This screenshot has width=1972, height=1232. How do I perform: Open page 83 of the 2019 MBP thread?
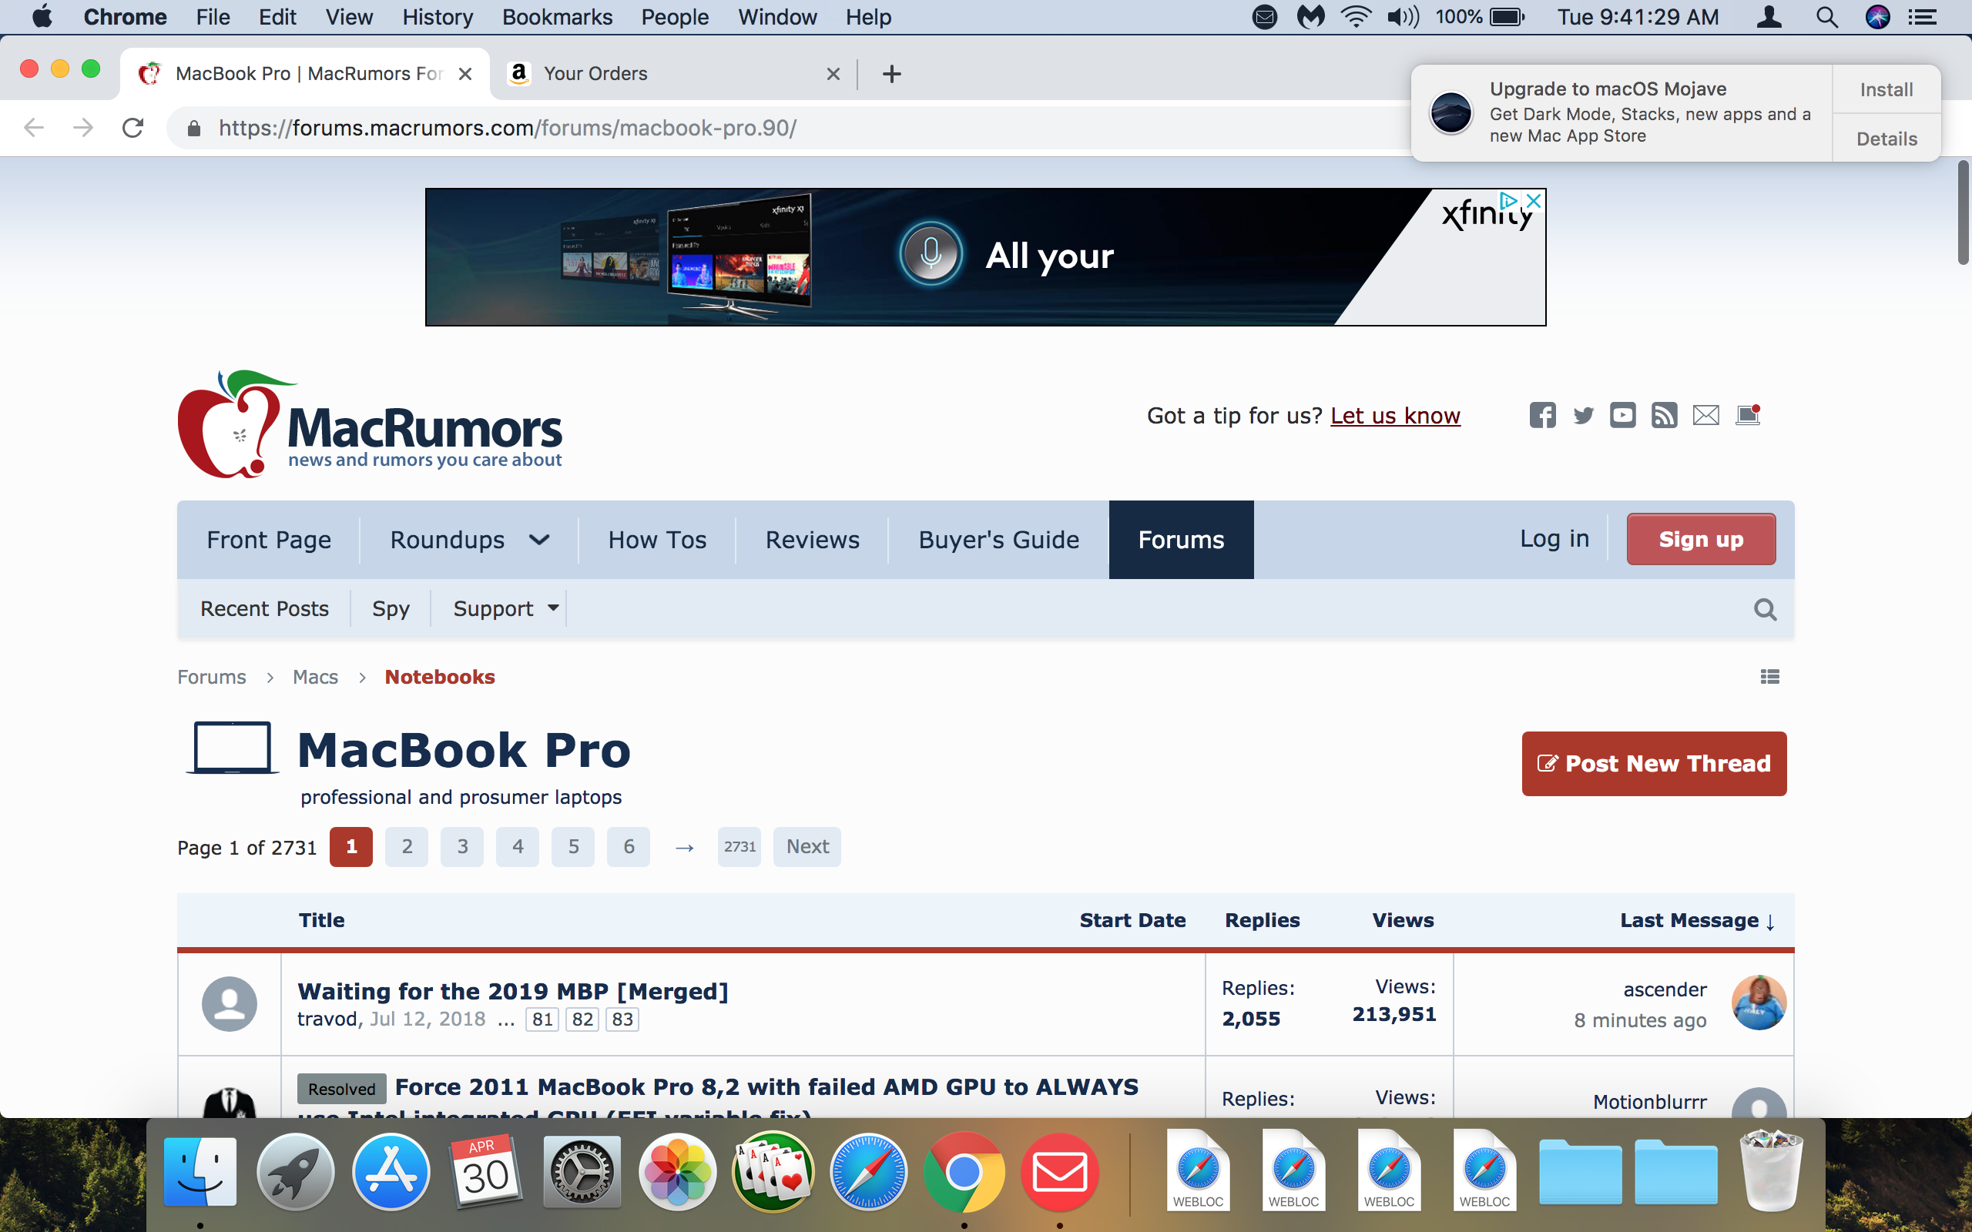click(x=622, y=1019)
